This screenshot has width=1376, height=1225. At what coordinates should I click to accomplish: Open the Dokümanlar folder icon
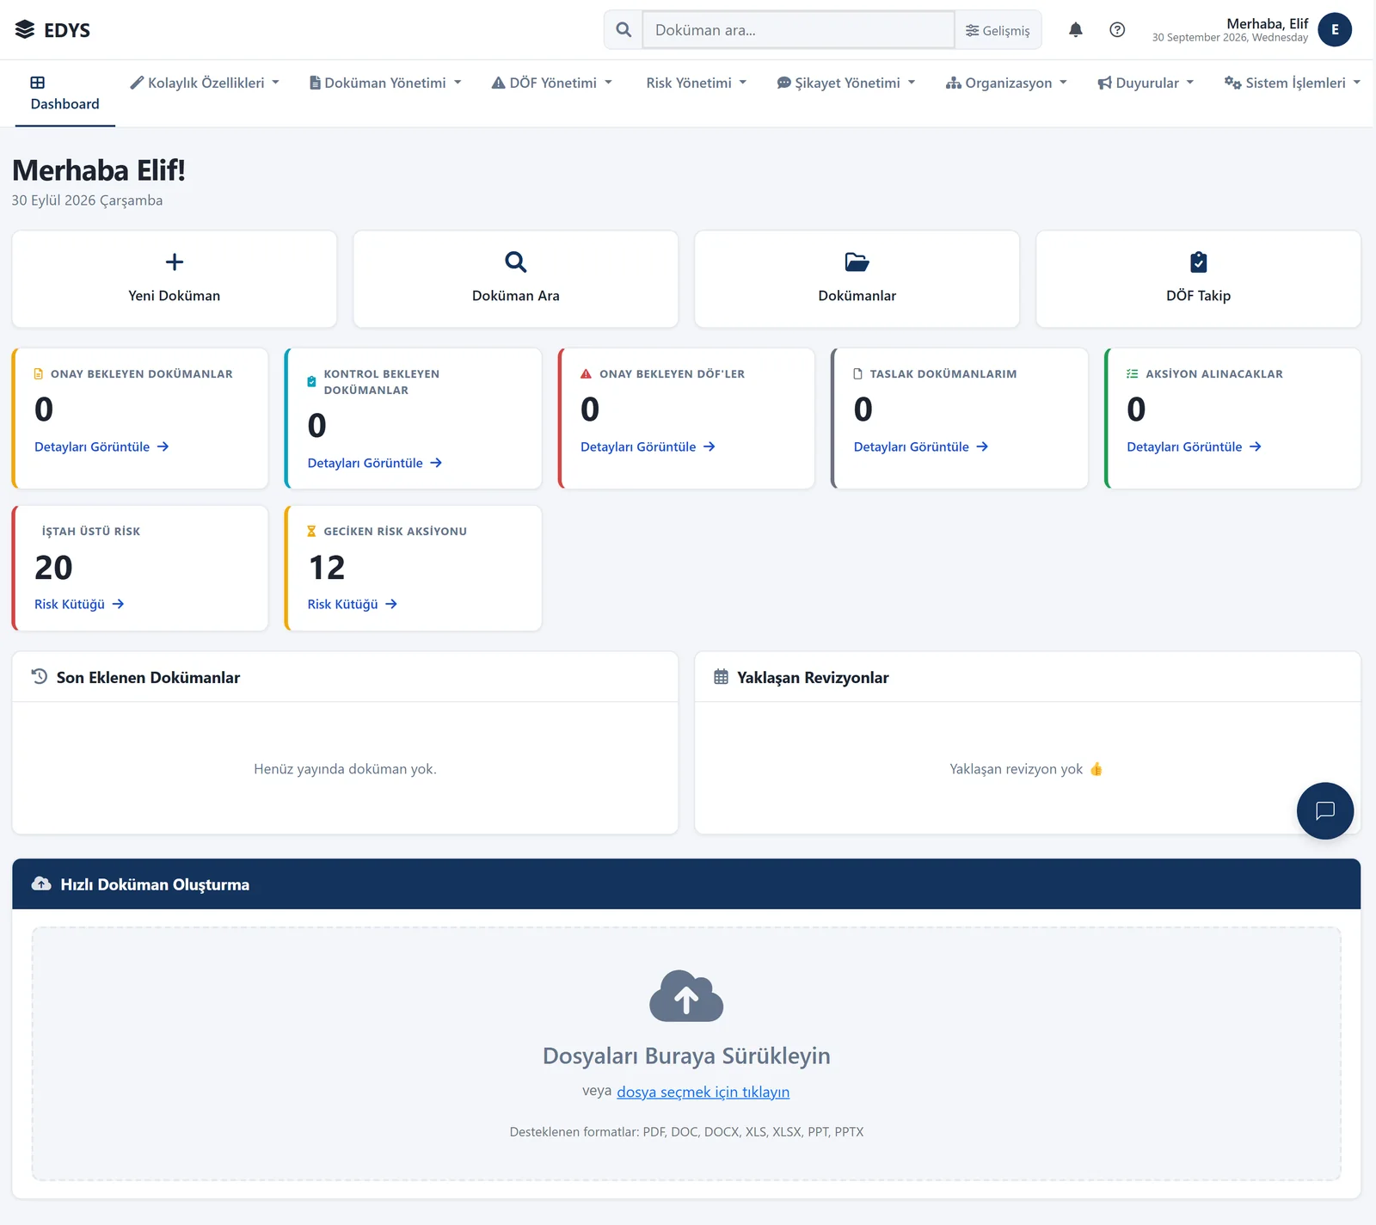857,262
